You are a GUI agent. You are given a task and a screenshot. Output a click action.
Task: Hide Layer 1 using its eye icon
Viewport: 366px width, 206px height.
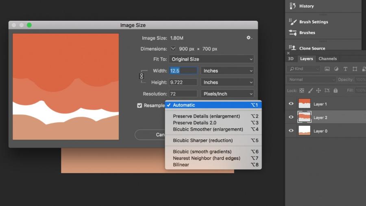(291, 104)
